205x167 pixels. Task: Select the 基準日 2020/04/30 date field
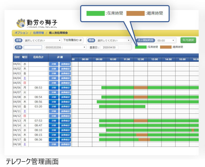[109, 47]
